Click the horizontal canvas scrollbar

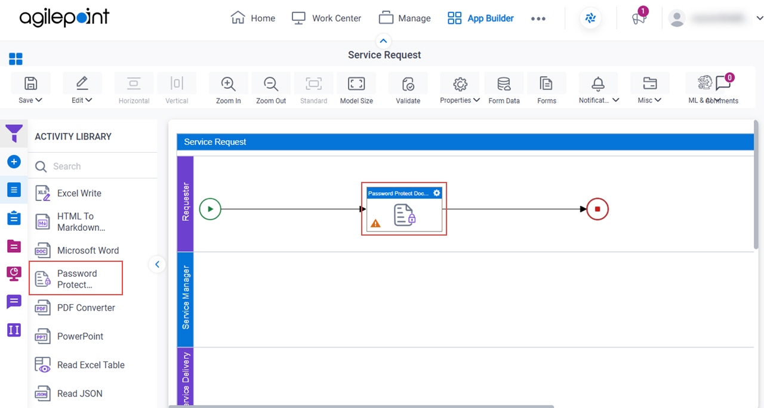(x=361, y=406)
